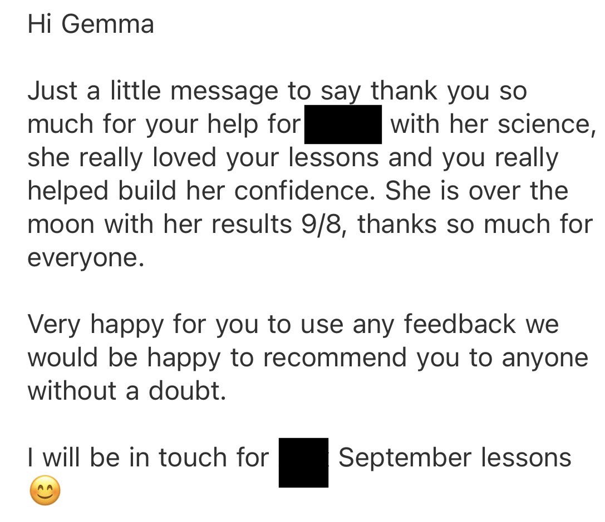
Task: Click the black redaction box before 'September'
Action: point(304,463)
